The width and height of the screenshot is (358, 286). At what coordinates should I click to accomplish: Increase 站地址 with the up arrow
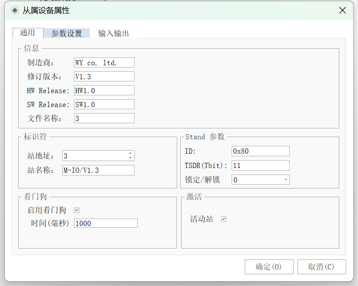(130, 153)
